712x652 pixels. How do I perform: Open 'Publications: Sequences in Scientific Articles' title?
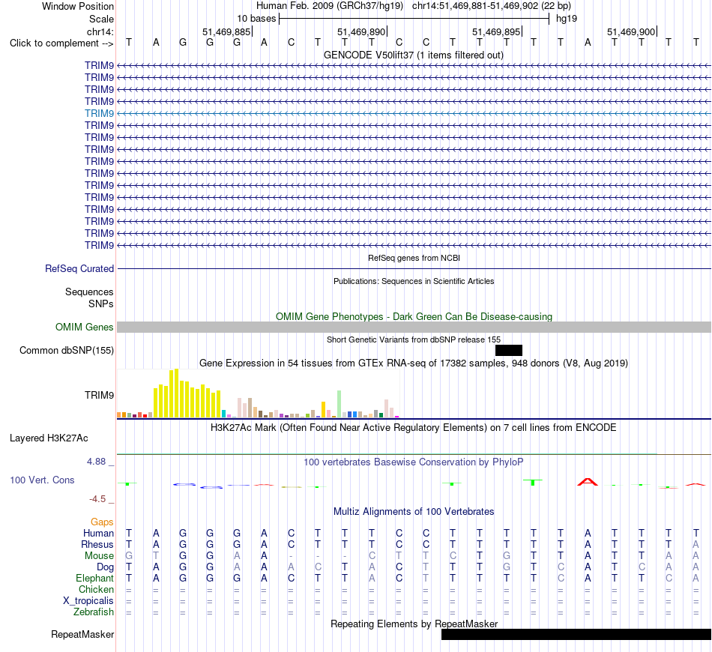[414, 281]
